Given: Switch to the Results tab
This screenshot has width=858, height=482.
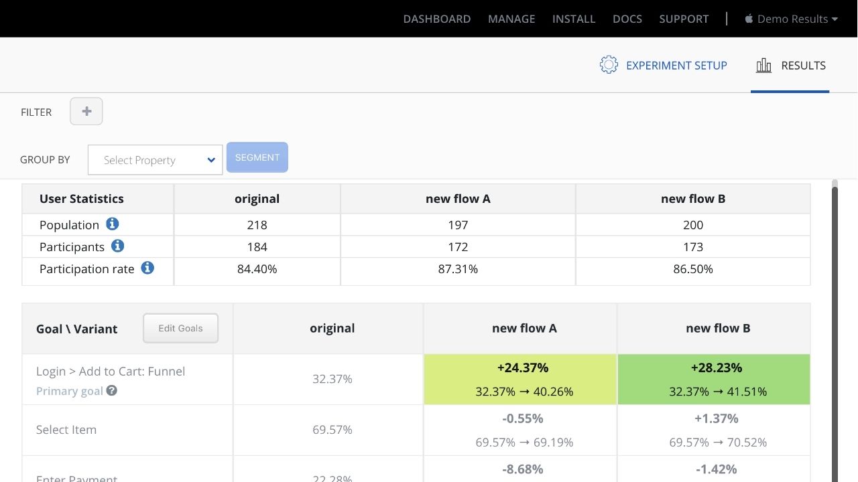Looking at the screenshot, I should click(790, 65).
